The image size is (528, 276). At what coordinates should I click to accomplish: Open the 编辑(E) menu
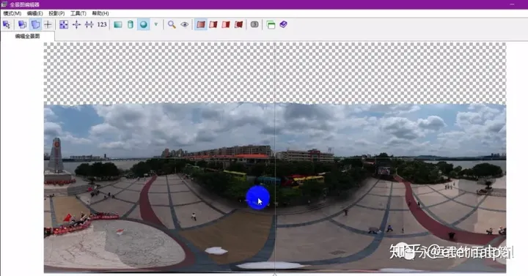(x=34, y=13)
